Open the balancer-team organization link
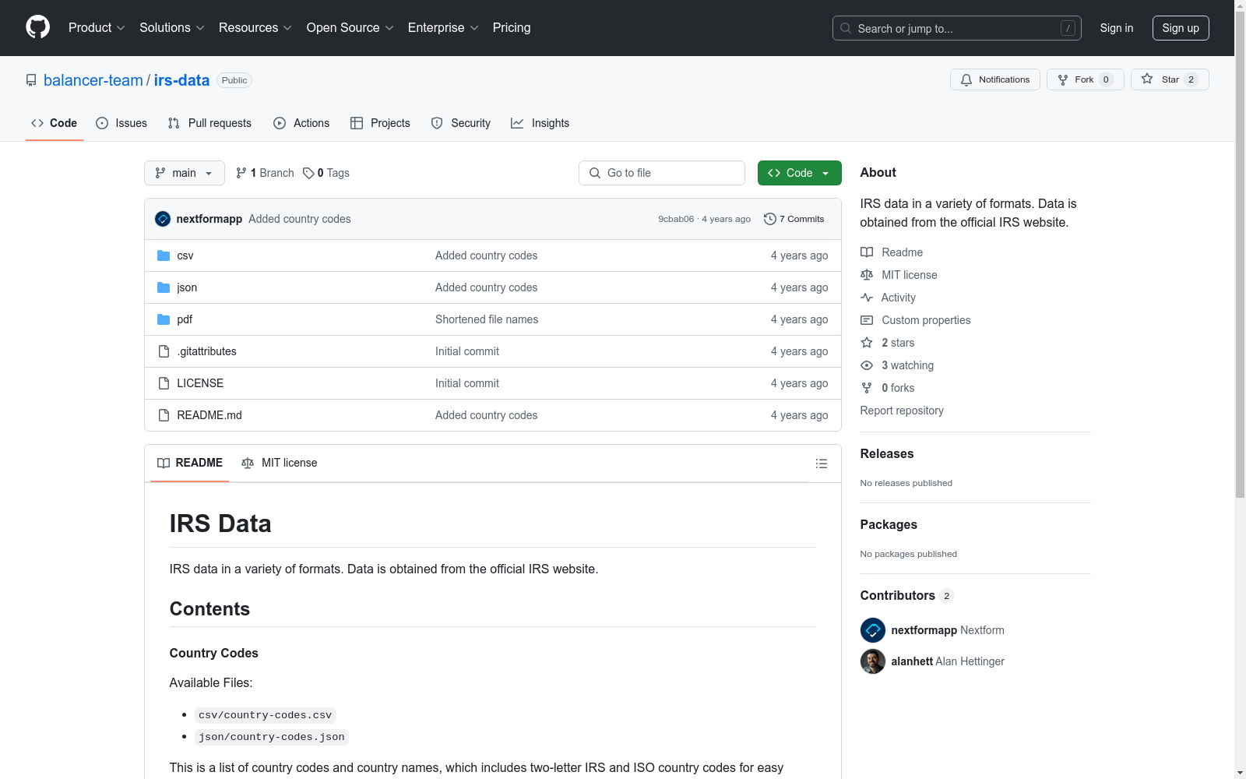The width and height of the screenshot is (1246, 779). point(93,80)
